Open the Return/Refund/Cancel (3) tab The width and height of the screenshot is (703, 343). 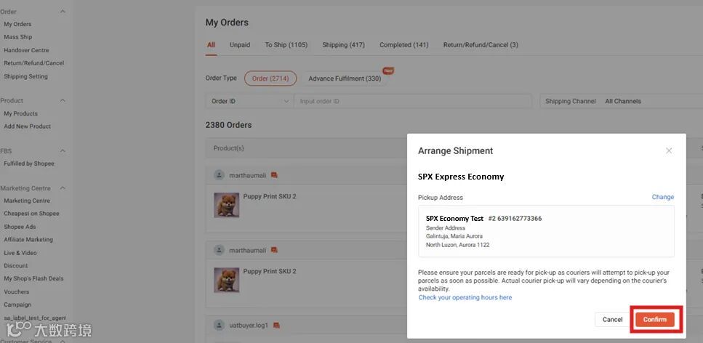pyautogui.click(x=481, y=45)
